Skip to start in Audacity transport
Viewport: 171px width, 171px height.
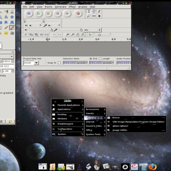click(x=58, y=14)
